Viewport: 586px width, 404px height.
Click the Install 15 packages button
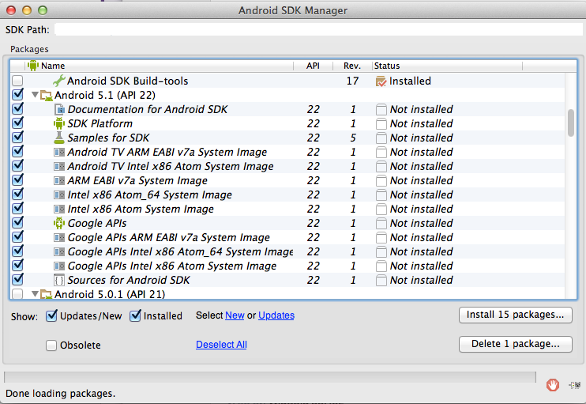pyautogui.click(x=516, y=315)
